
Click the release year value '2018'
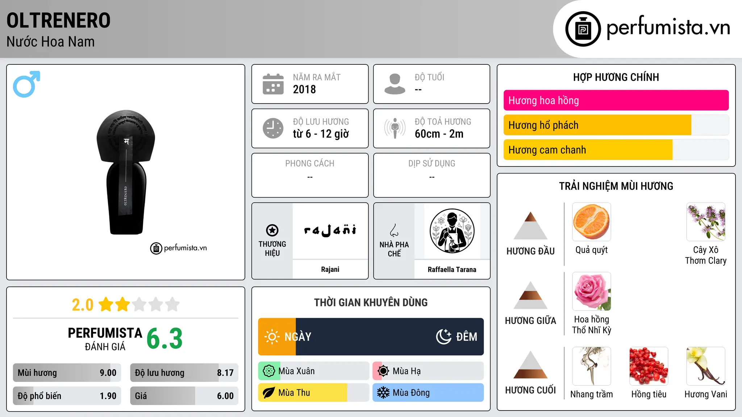(x=304, y=89)
